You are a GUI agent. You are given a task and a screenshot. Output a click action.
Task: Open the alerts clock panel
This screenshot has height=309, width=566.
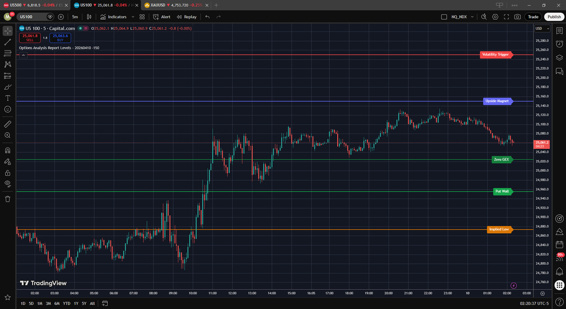559,44
